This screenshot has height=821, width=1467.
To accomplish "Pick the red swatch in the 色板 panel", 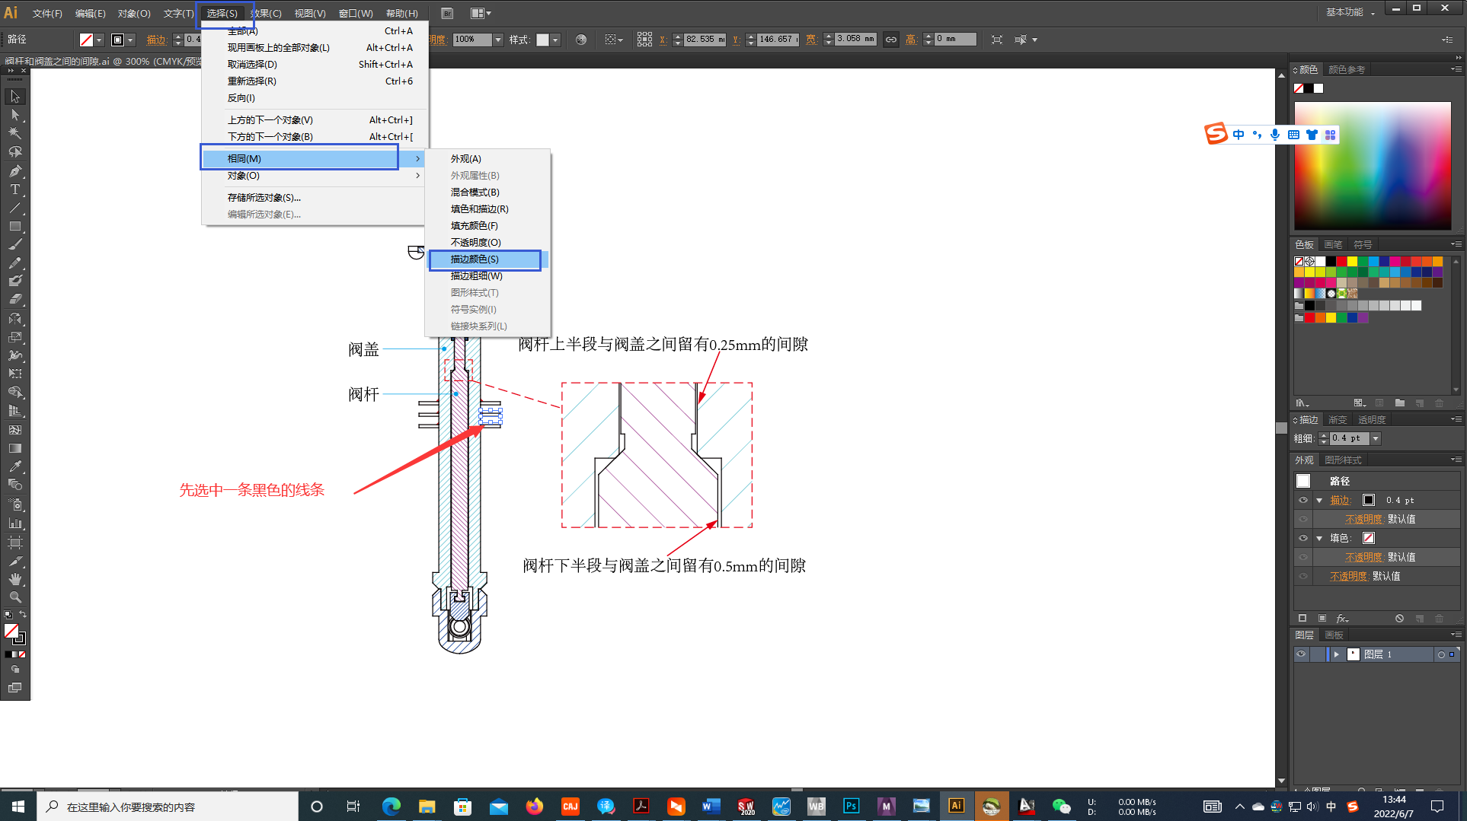I will coord(1341,262).
